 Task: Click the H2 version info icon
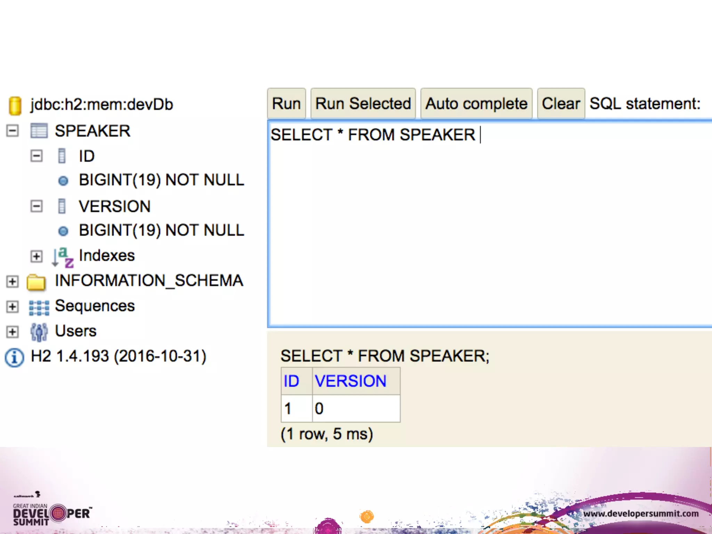pos(15,357)
